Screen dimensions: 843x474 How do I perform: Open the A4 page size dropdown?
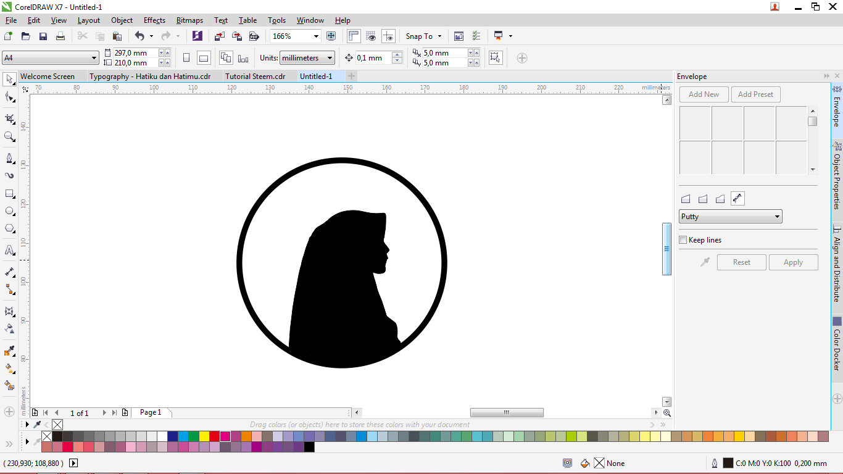(x=94, y=58)
